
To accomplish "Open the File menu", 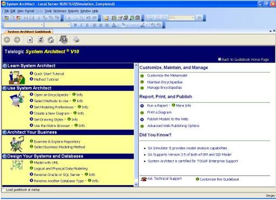I will pyautogui.click(x=6, y=11).
